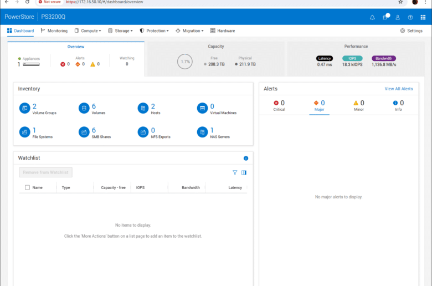Screen dimensions: 432x286
Task: Click the critical alerts icon in Overview
Action: coord(63,64)
